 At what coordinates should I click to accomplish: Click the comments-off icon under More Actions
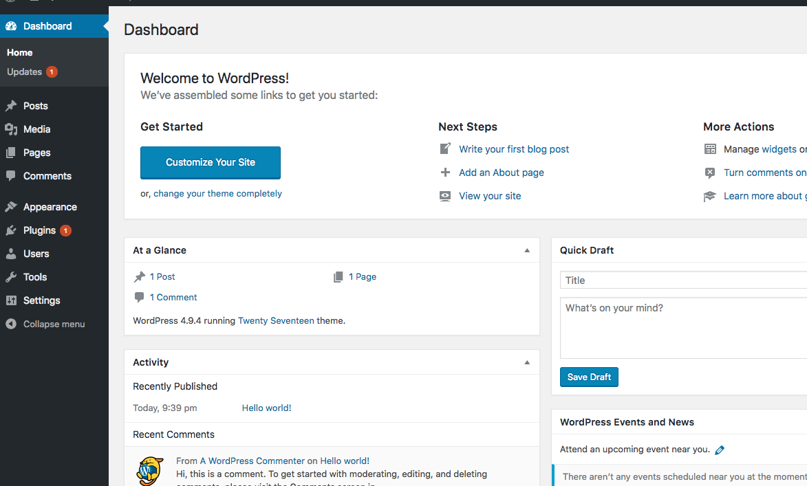tap(710, 173)
